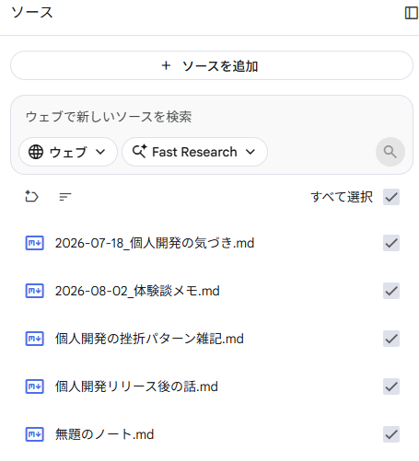This screenshot has width=419, height=461.
Task: Click the magnifier search submit icon
Action: click(x=390, y=152)
